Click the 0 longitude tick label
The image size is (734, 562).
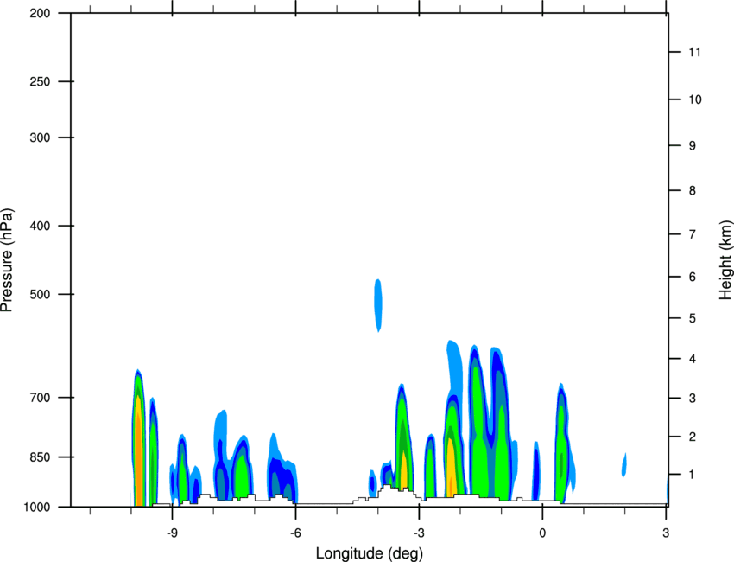pos(542,533)
